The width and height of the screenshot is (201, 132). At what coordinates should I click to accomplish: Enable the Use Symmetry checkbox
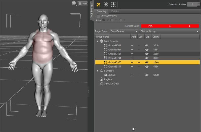point(98,16)
